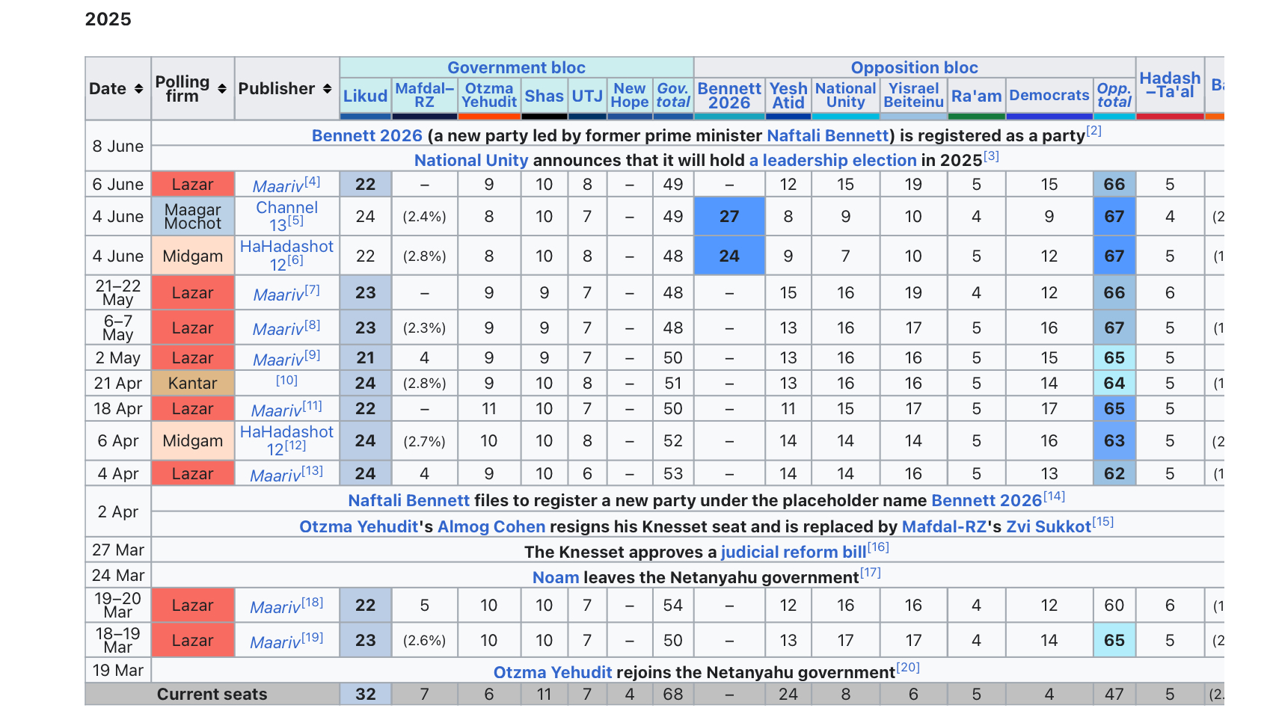Sort table by Polling firm arrows
Image resolution: width=1267 pixels, height=717 pixels.
coord(222,89)
